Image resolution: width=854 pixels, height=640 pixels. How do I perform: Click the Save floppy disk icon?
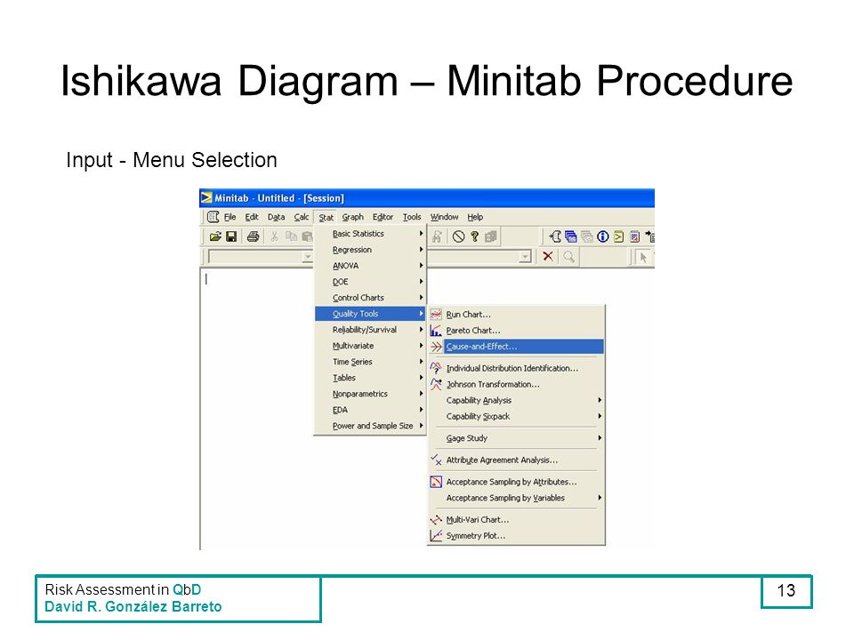231,236
